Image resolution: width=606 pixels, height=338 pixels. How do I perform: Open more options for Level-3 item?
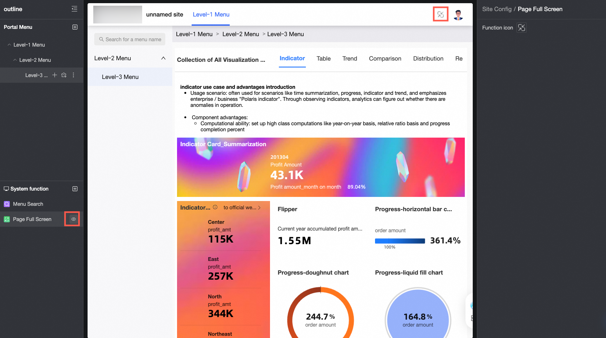(73, 75)
